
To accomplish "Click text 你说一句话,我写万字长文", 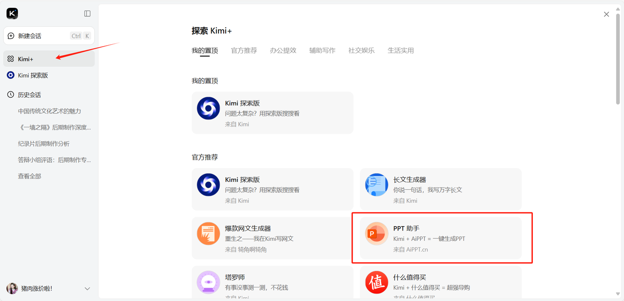I will 428,190.
